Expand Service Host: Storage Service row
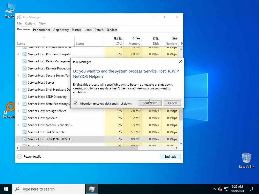The width and height of the screenshot is (259, 194). click(x=18, y=111)
